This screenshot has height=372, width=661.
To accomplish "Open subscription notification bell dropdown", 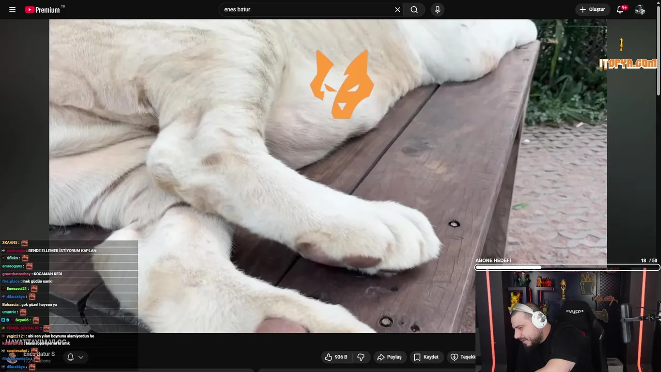I will pos(75,357).
